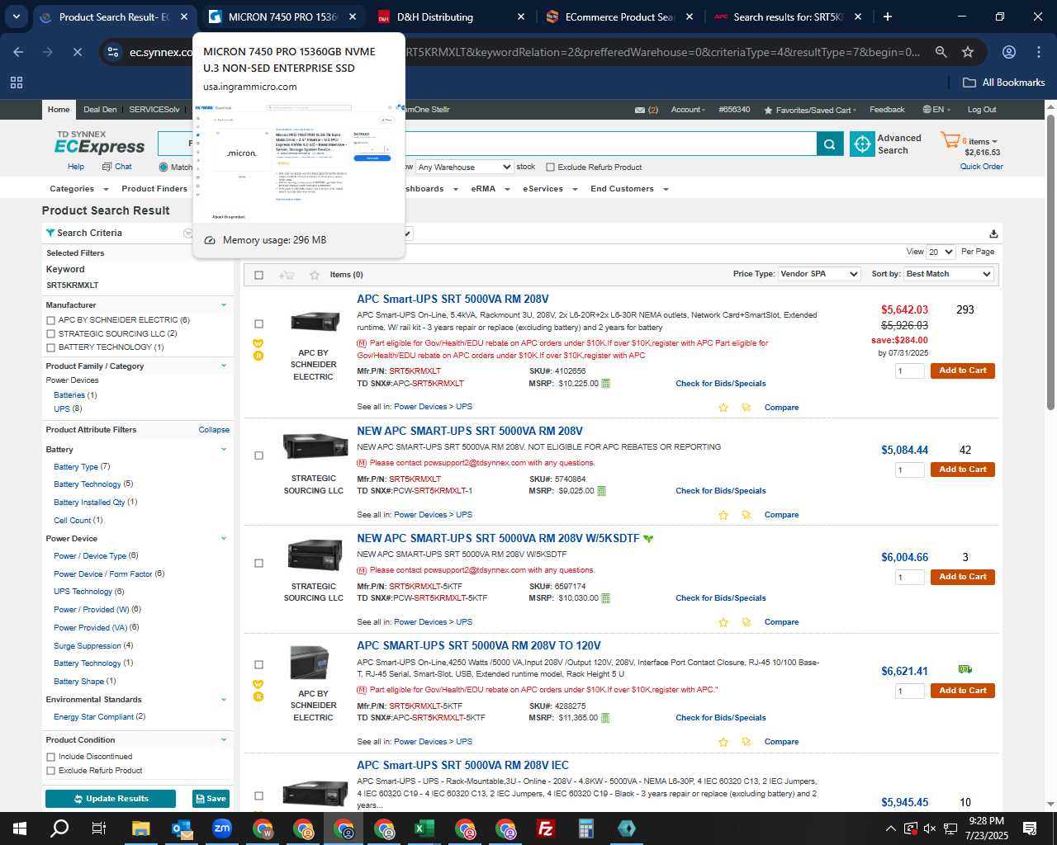
Task: Collapse Battery attribute section chevron
Action: 224,450
